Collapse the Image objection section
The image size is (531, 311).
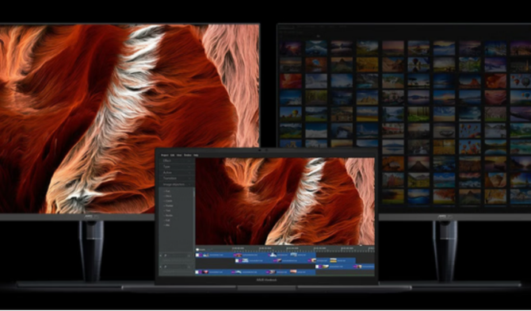(177, 184)
